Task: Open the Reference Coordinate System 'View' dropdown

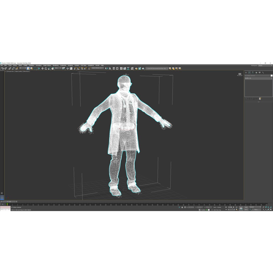Action: pyautogui.click(x=58, y=68)
